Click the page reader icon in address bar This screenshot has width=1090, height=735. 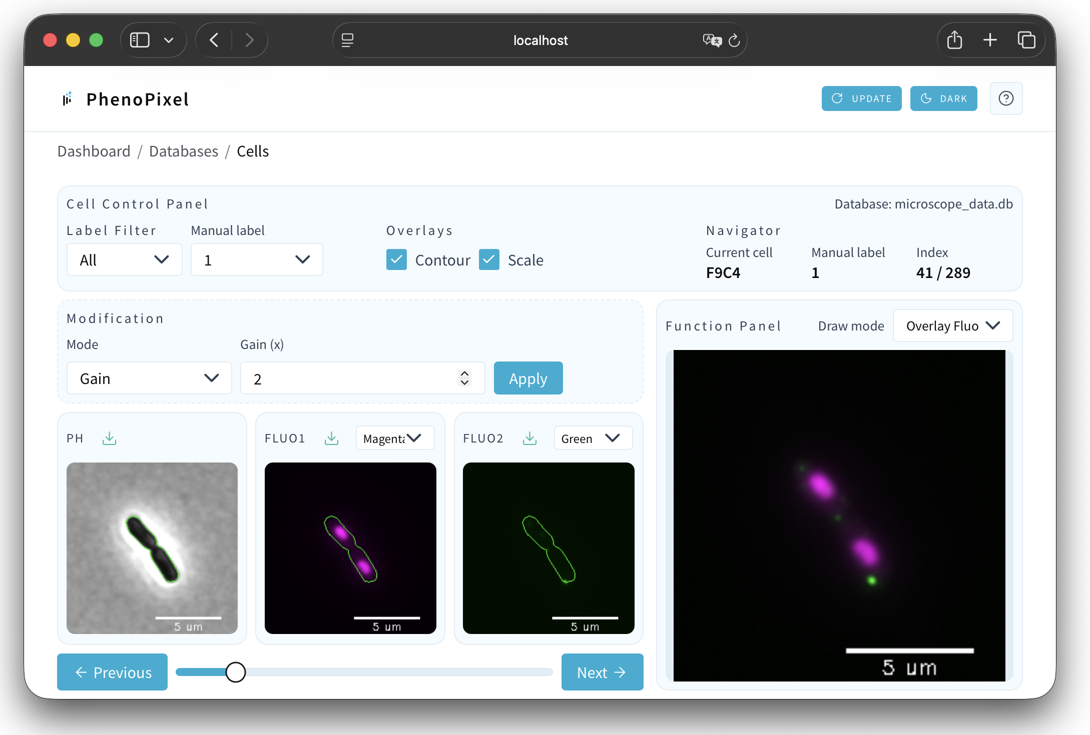(x=347, y=40)
